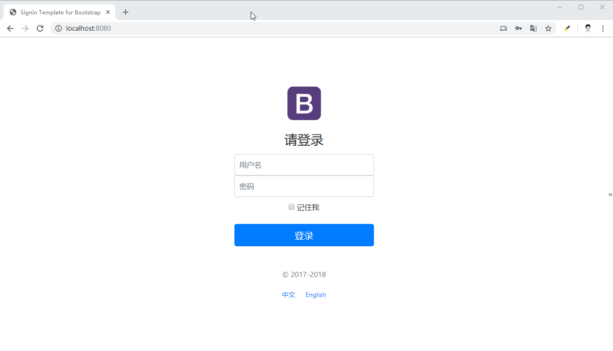This screenshot has width=613, height=351.
Task: Switch language via the English link
Action: coord(316,295)
